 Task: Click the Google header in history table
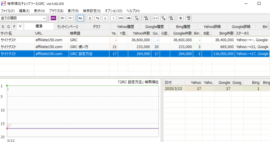click(x=223, y=82)
